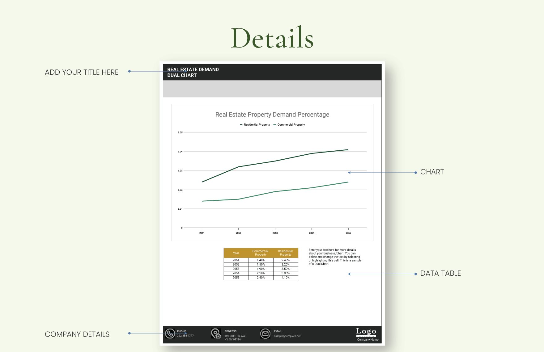Click the Commercial Property legend marker
544x352 pixels.
[x=274, y=124]
